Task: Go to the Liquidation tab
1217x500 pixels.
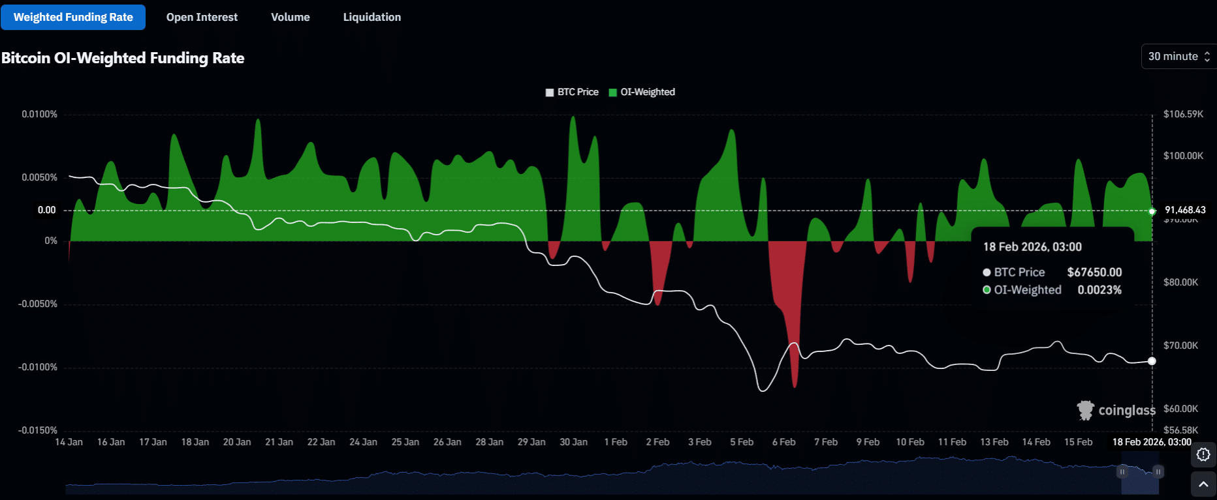Action: [x=372, y=17]
